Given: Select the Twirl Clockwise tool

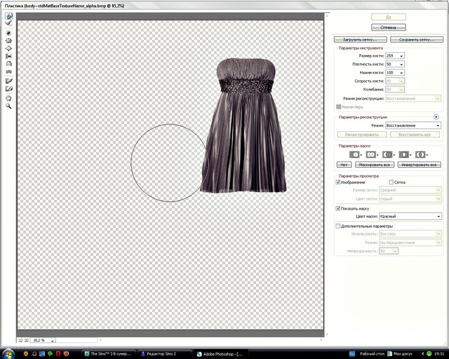Looking at the screenshot, I should 9,33.
